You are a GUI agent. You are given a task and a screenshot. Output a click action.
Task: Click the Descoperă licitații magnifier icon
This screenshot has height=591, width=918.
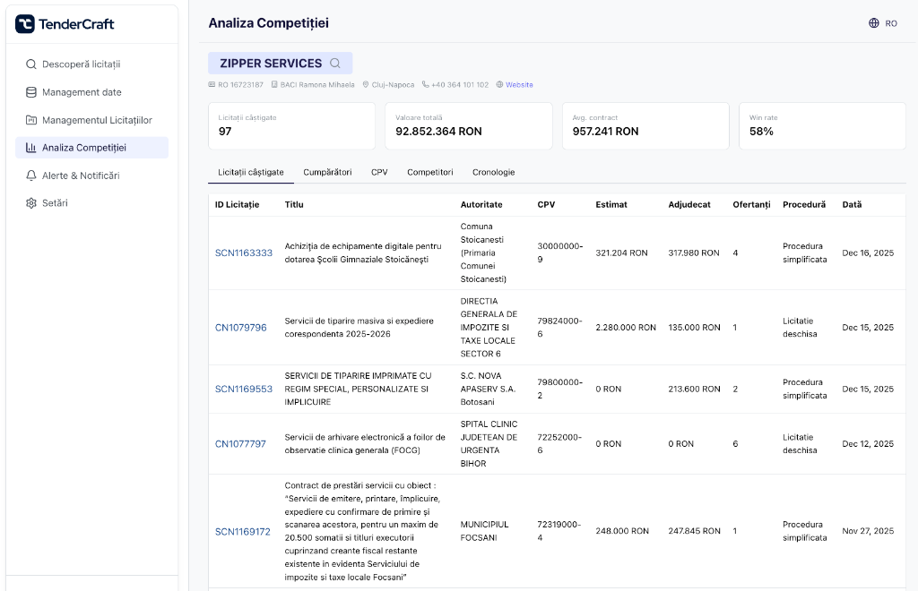point(31,64)
